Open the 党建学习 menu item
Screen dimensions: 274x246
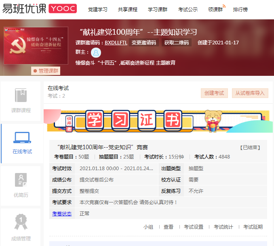(98, 9)
